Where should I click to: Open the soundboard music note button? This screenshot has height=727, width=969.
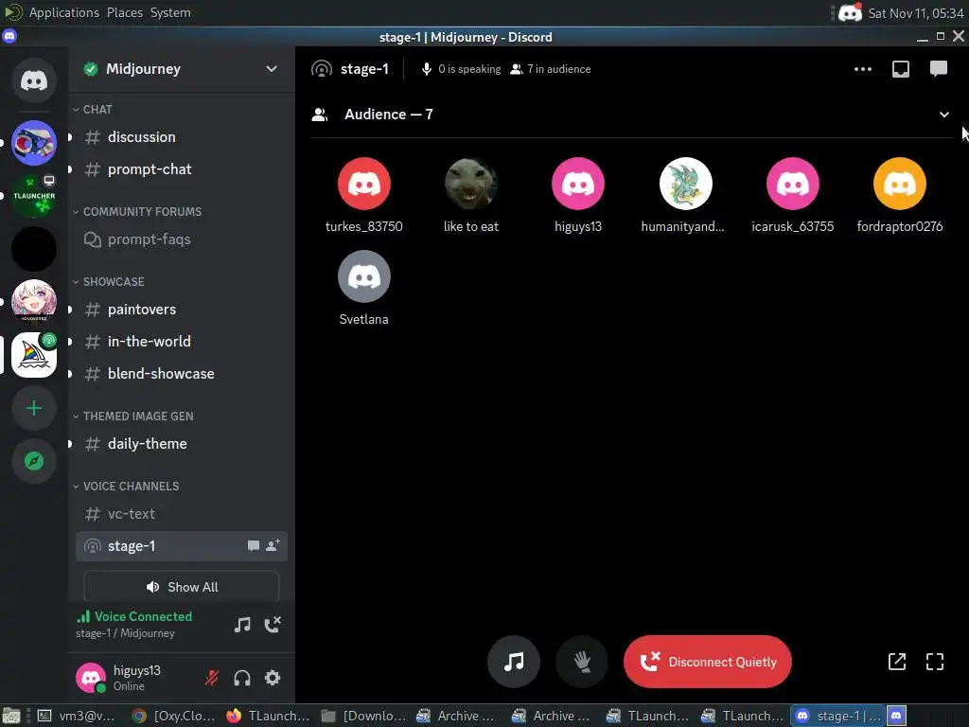(x=514, y=662)
